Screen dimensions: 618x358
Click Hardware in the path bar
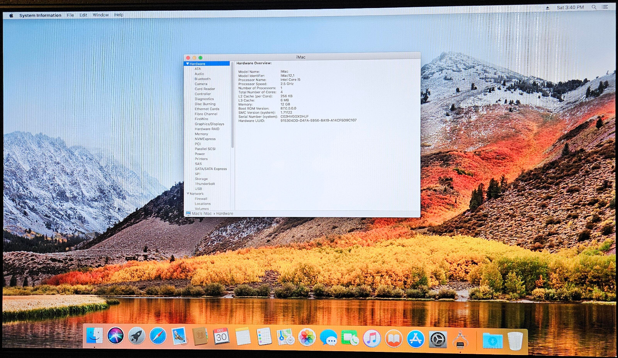pyautogui.click(x=225, y=213)
